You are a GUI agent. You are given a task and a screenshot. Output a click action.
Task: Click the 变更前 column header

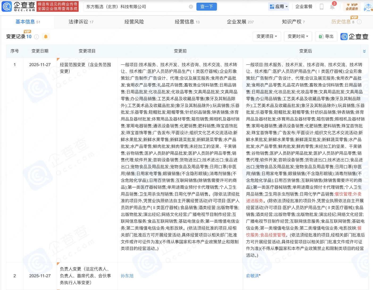click(180, 51)
